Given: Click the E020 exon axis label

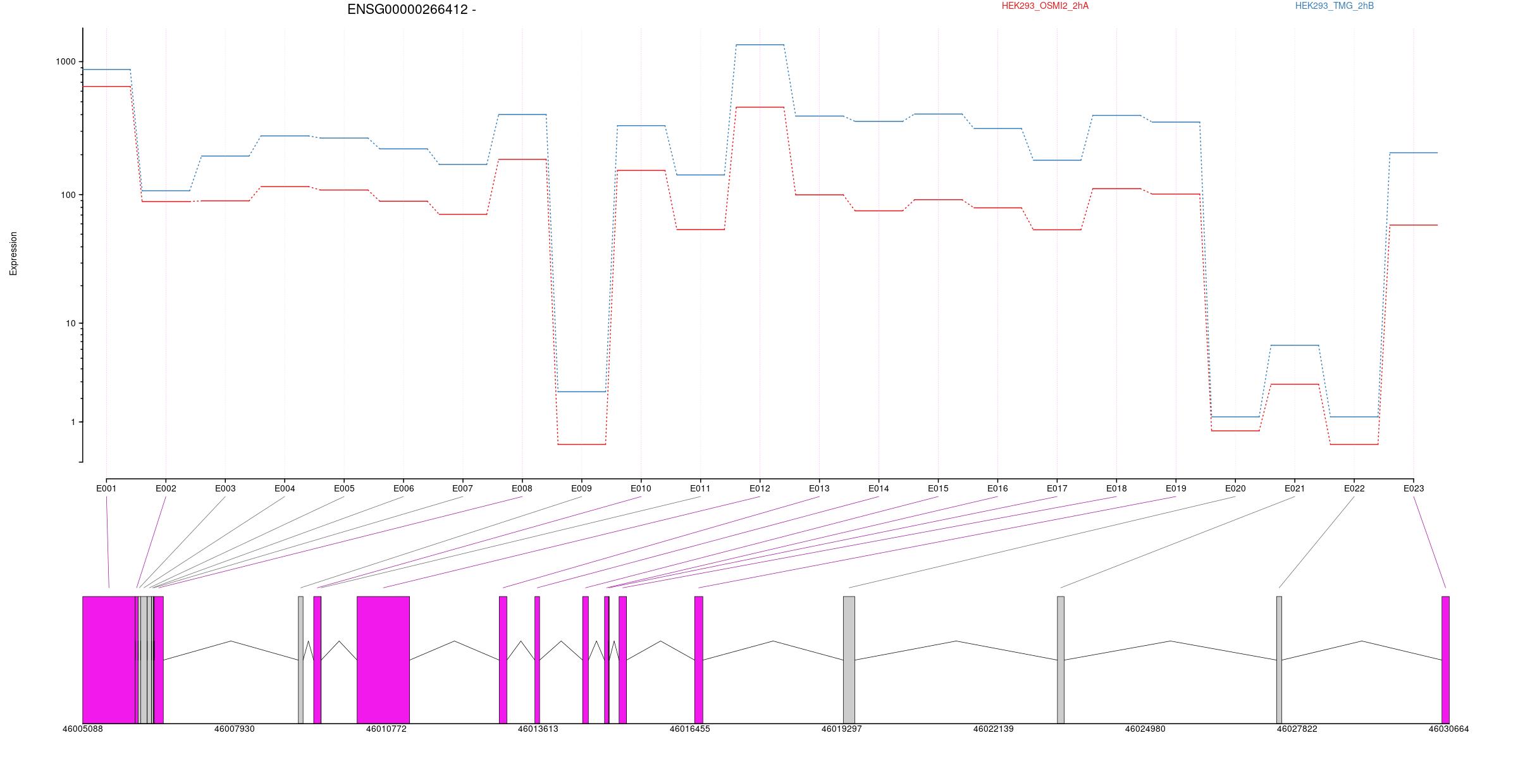Looking at the screenshot, I should 1235,488.
